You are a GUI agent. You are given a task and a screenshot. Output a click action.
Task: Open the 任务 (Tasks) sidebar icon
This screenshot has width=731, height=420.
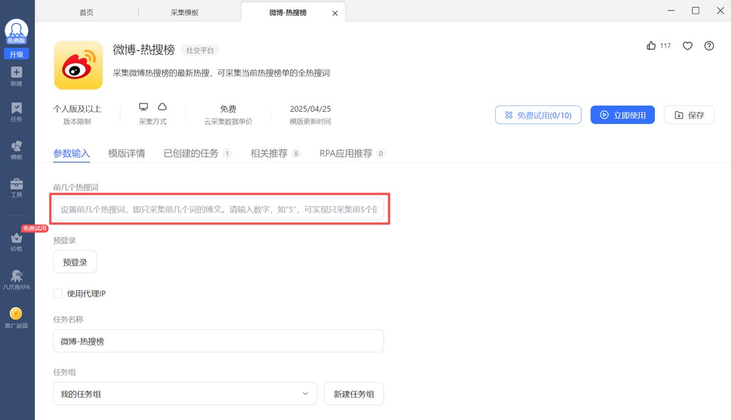pyautogui.click(x=16, y=109)
